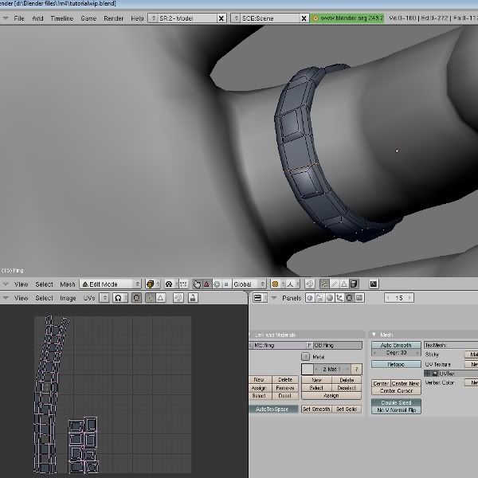Open the Mesh menu in 3D view

pos(68,284)
